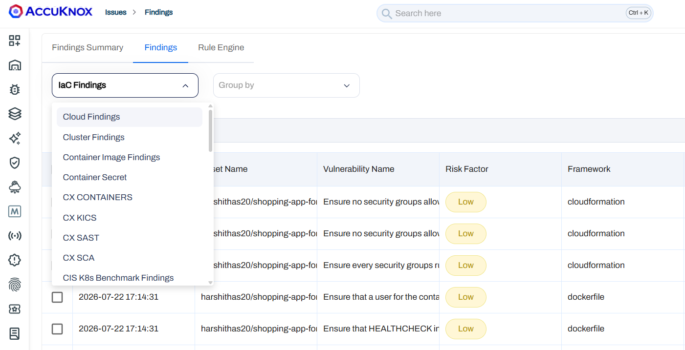
Task: Pick Container Secret option
Action: coord(130,177)
